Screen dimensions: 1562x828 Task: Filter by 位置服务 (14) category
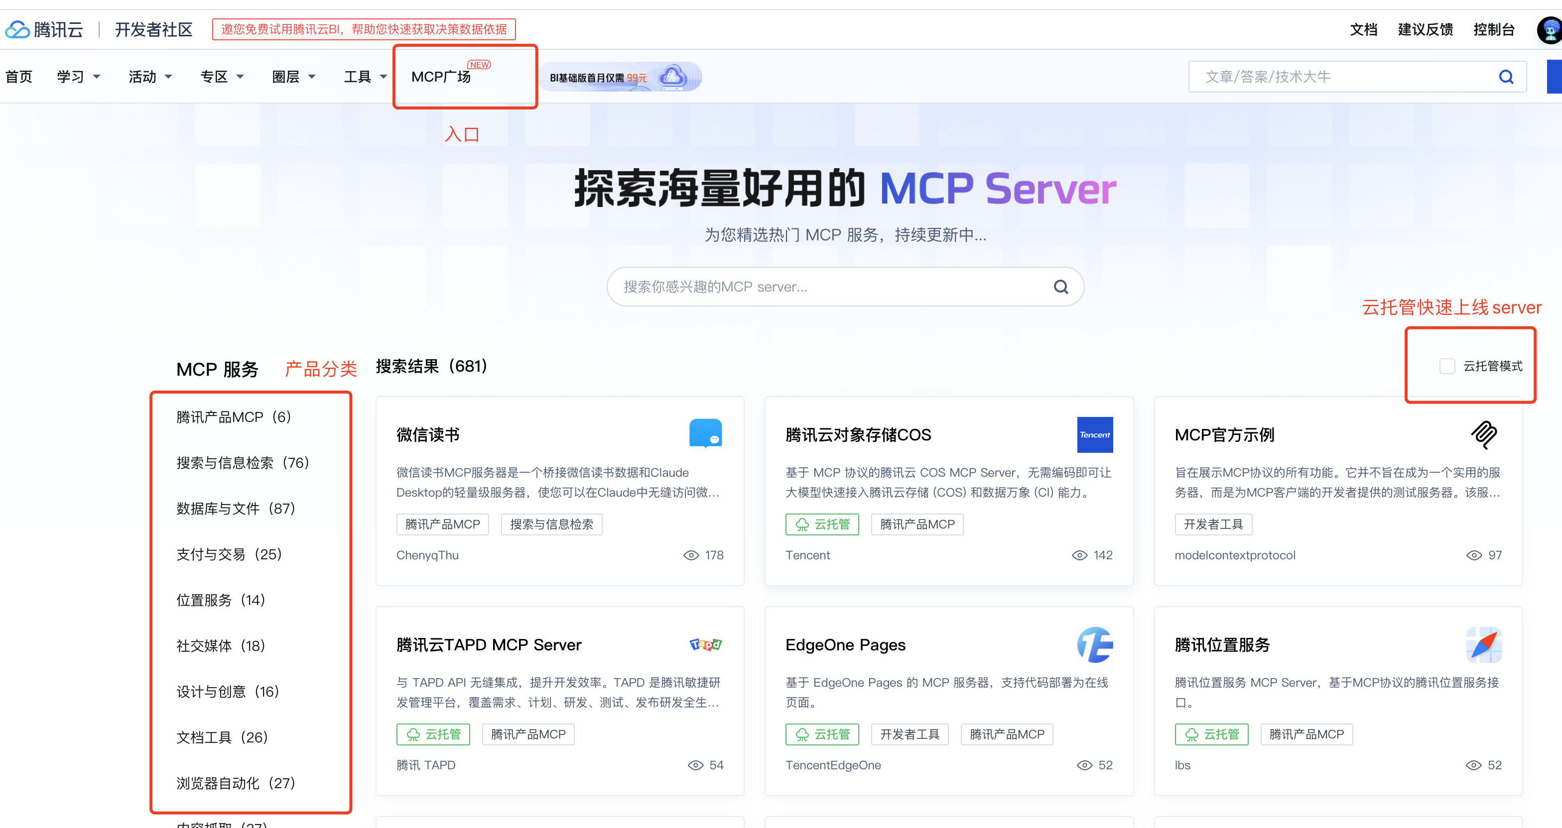(221, 600)
